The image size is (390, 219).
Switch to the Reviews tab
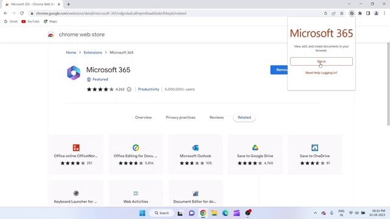coord(216,117)
